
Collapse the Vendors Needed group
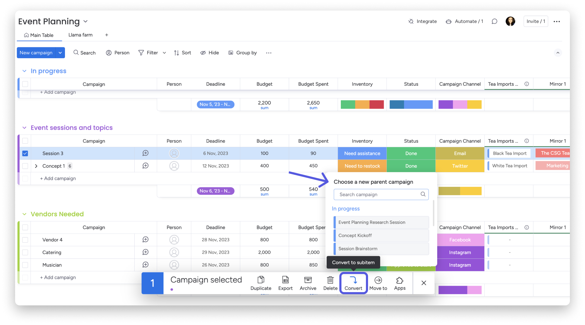(24, 214)
